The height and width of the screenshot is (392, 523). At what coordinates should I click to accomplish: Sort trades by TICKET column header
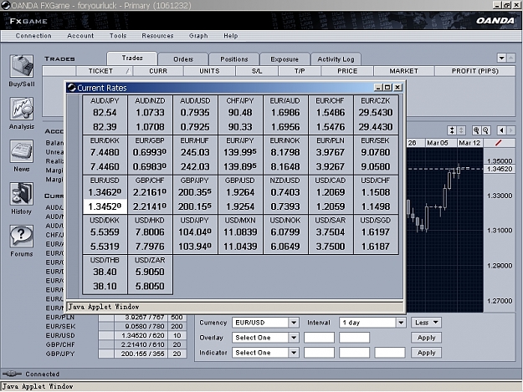[x=105, y=71]
